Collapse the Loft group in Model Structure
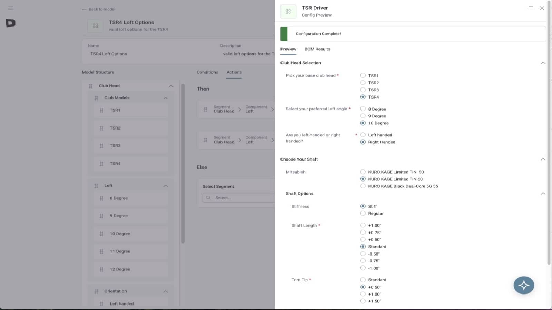Image resolution: width=552 pixels, height=310 pixels. click(166, 185)
